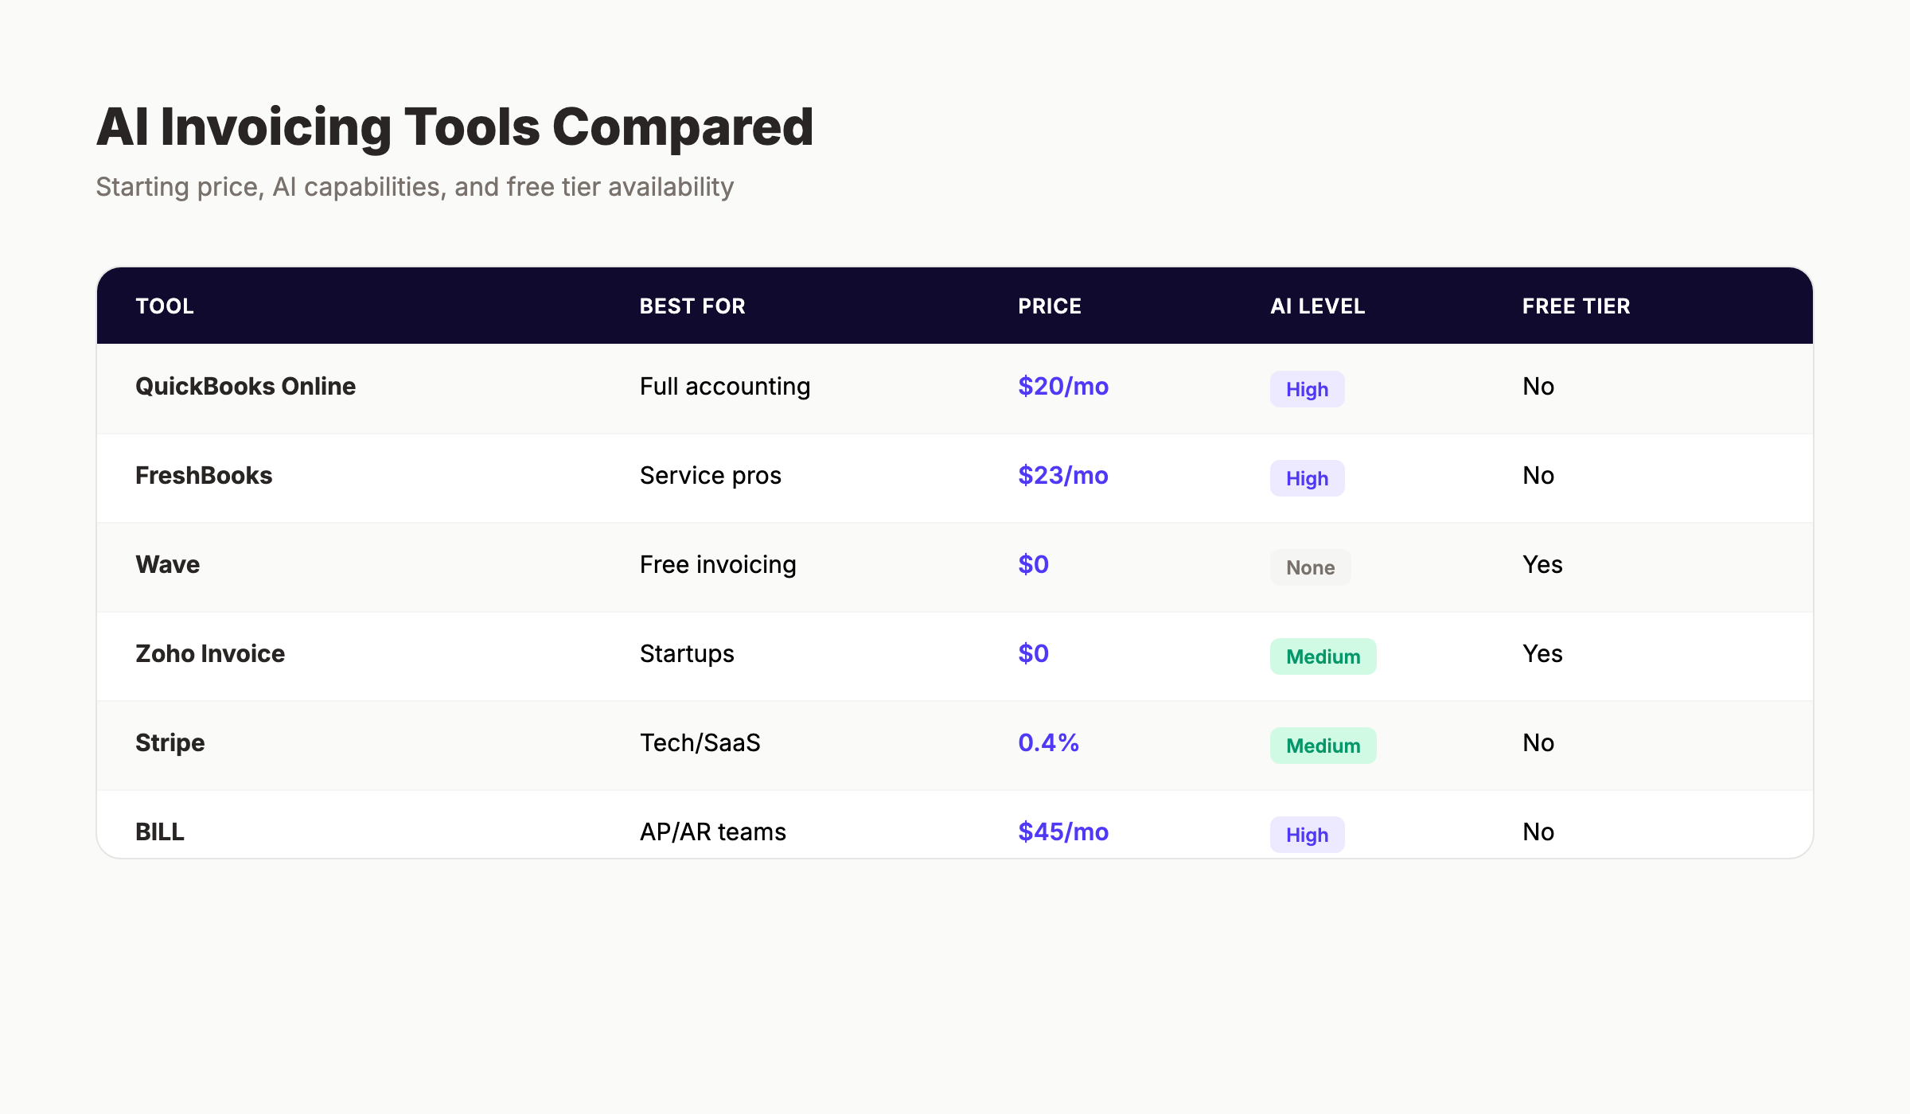The height and width of the screenshot is (1114, 1910).
Task: Click the $20/mo price
Action: [x=1063, y=387]
